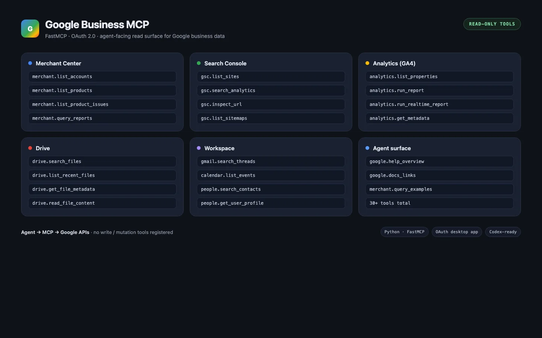542x338 pixels.
Task: Select google.help_overview tool
Action: click(440, 161)
